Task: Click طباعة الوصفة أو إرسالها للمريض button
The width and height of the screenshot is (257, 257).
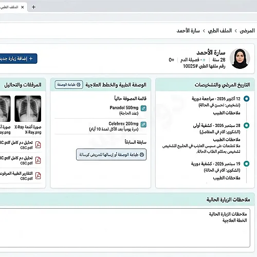Action: 111,155
